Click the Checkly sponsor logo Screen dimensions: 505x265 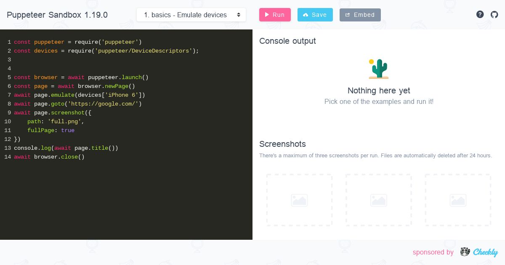[479, 252]
